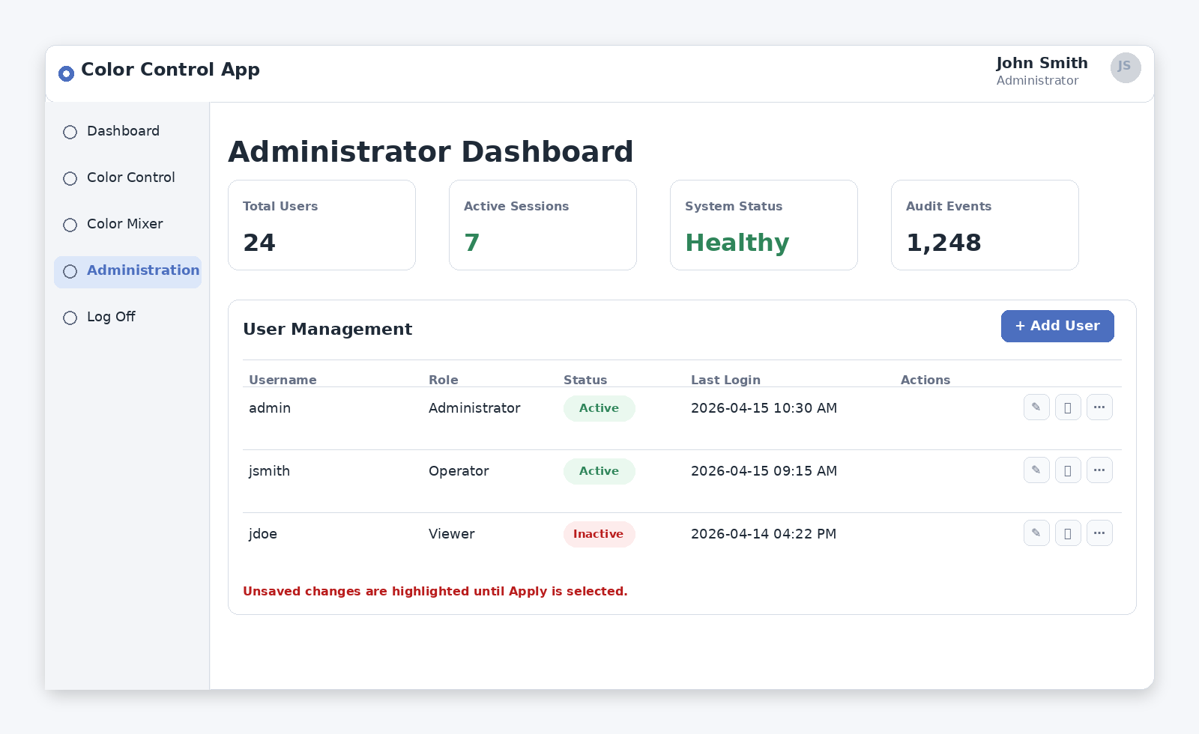
Task: Open the Audit Events summary card
Action: tap(984, 225)
